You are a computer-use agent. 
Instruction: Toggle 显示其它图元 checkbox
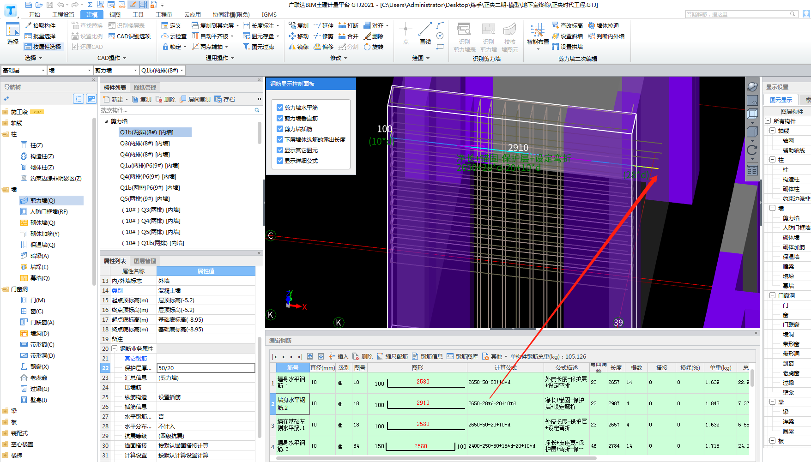(280, 150)
